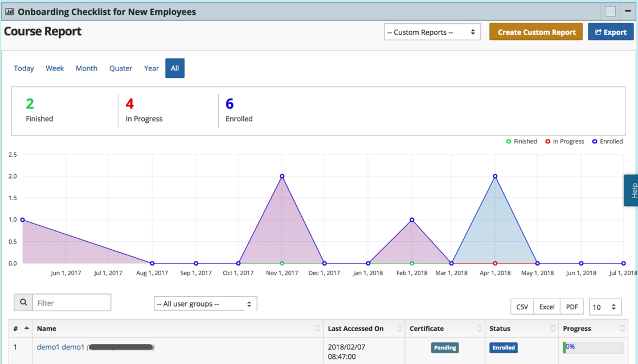The image size is (638, 364).
Task: Open the Custom Reports dropdown
Action: (x=432, y=32)
